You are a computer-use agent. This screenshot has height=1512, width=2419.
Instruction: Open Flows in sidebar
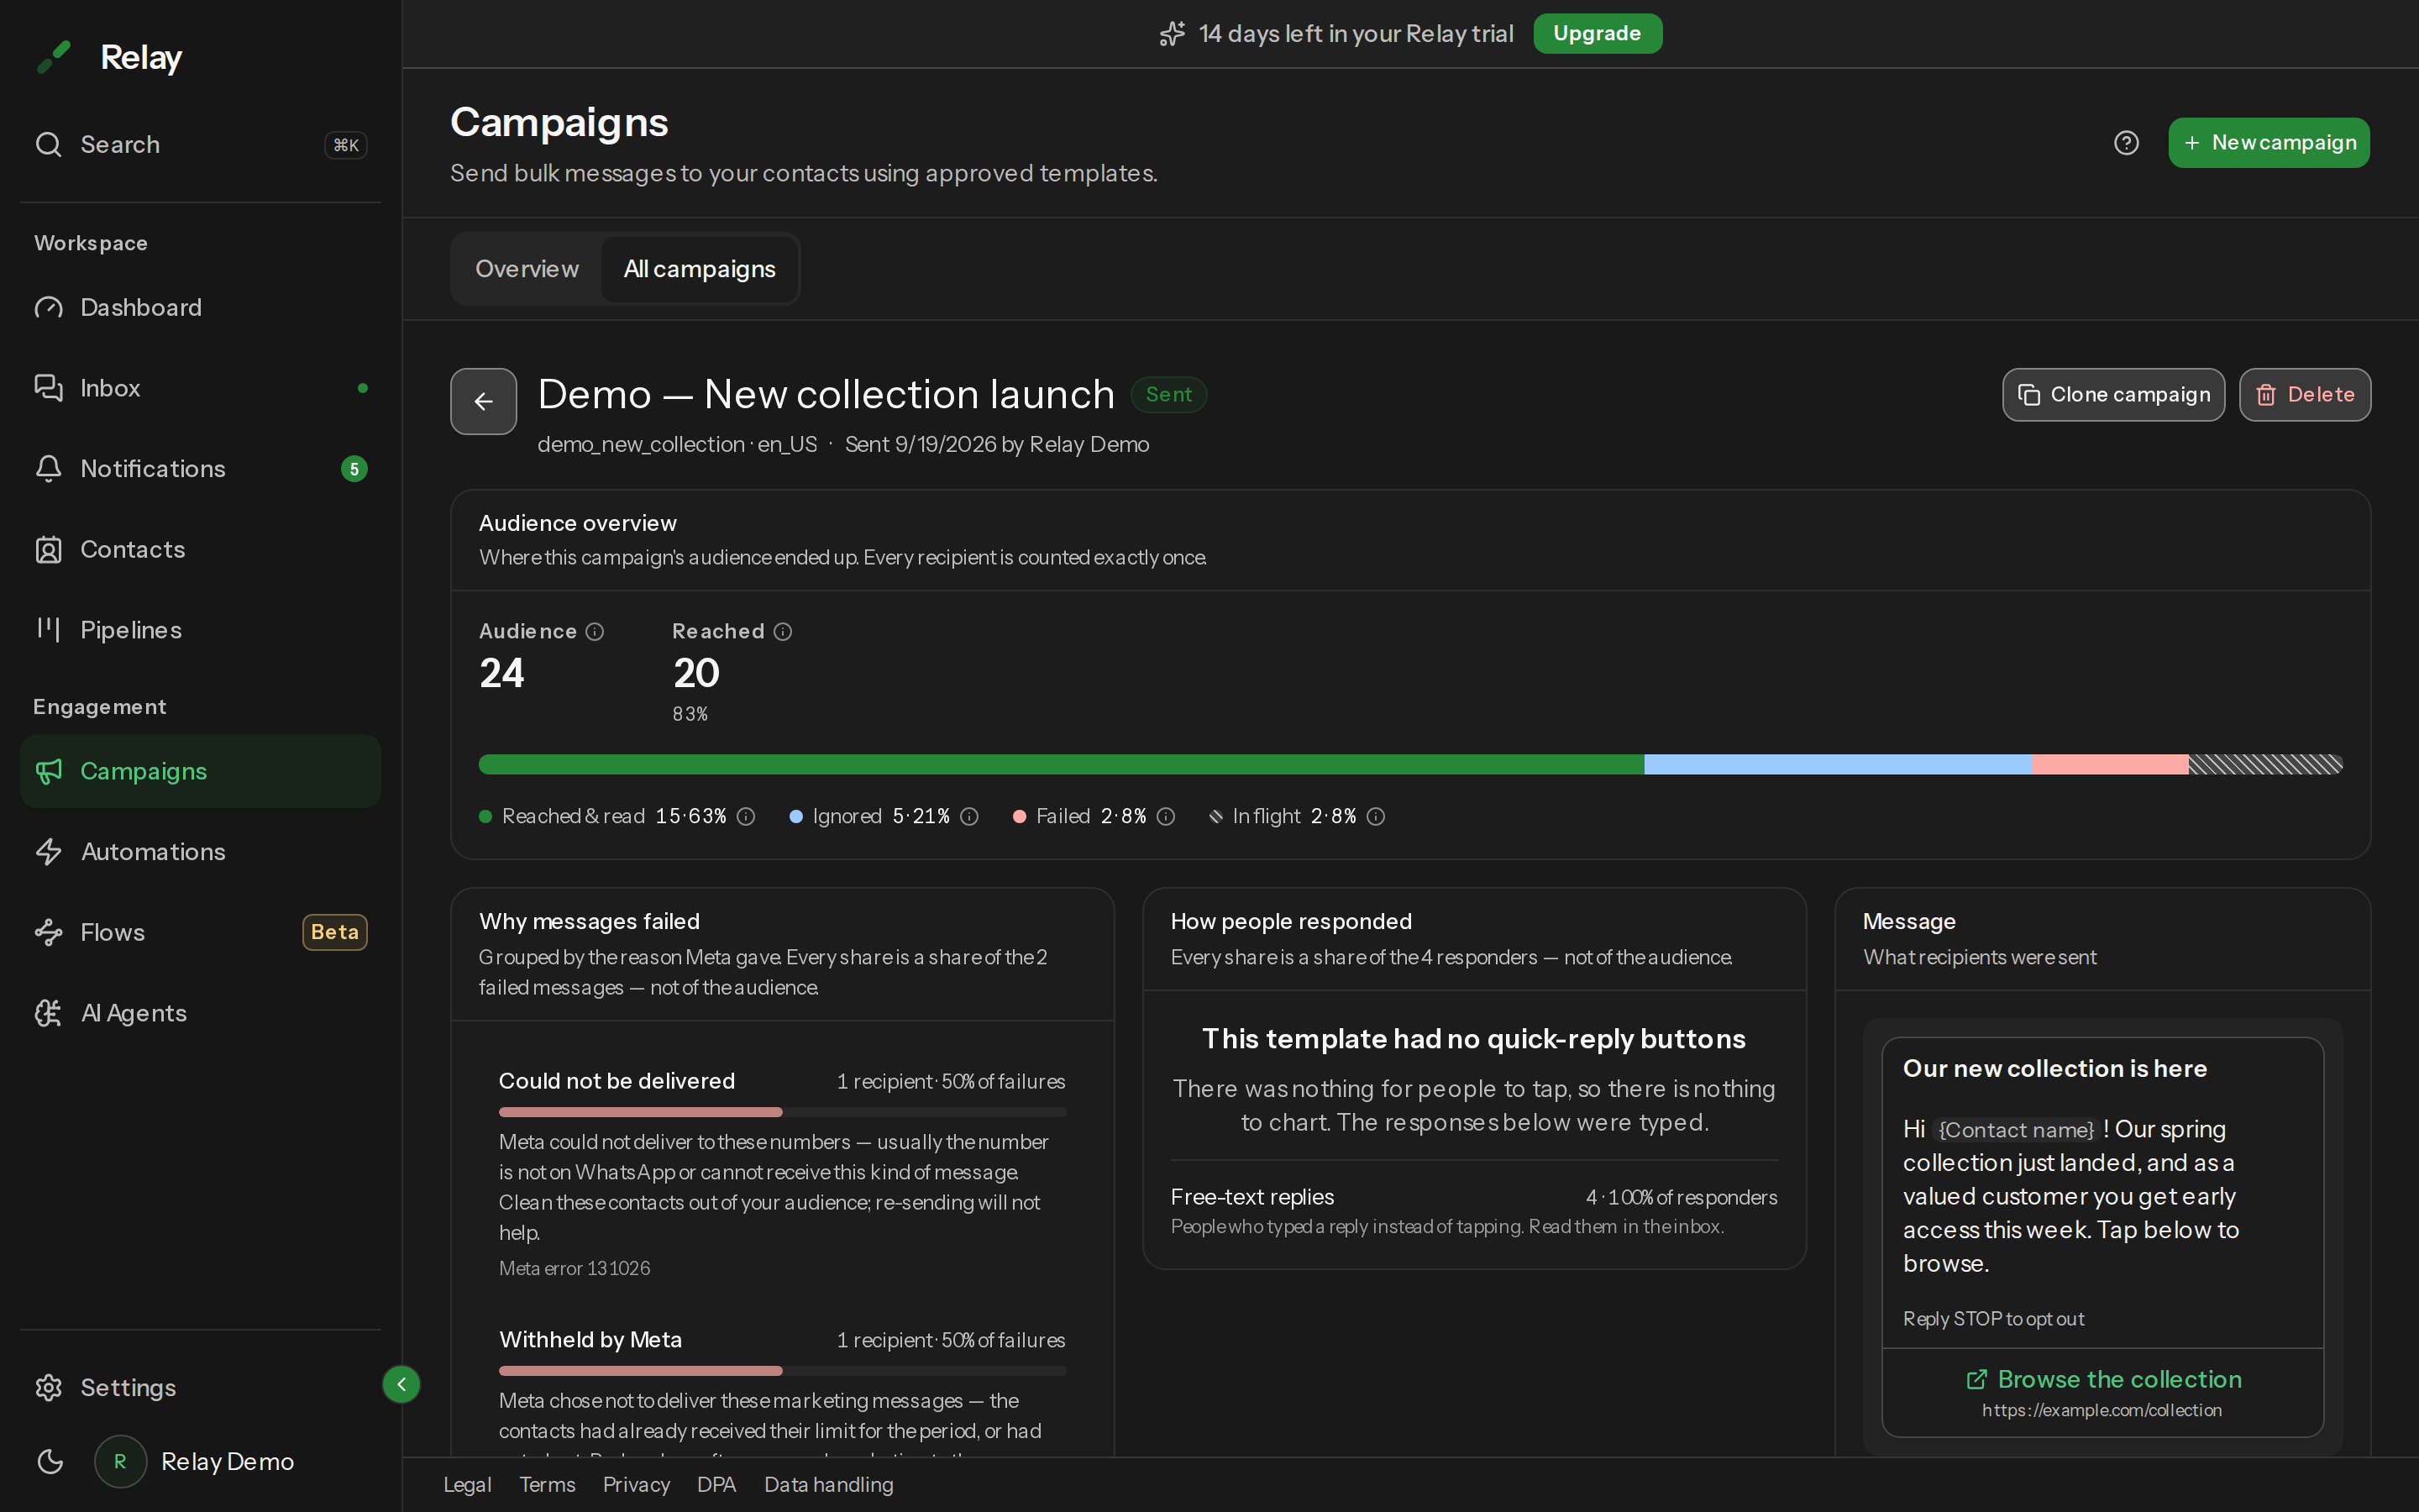(200, 932)
